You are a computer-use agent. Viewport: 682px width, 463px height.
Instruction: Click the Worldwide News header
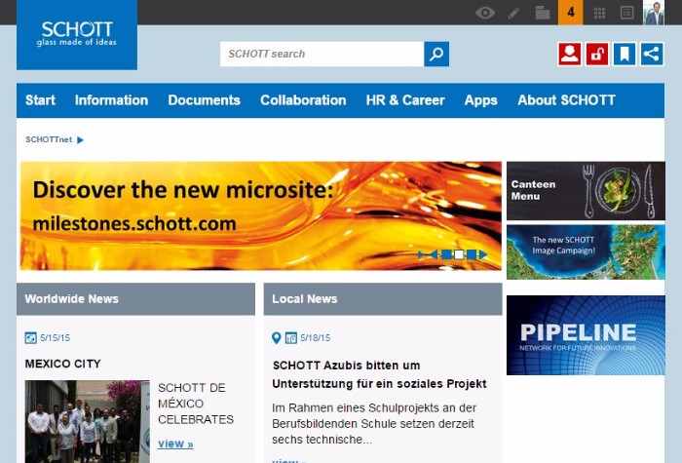[135, 299]
